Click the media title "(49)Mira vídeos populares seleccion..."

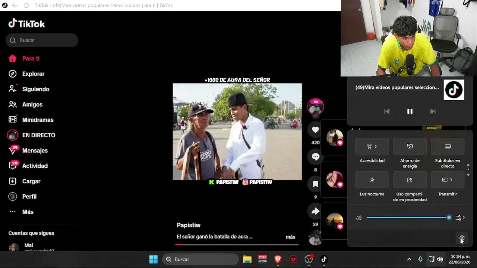(397, 87)
